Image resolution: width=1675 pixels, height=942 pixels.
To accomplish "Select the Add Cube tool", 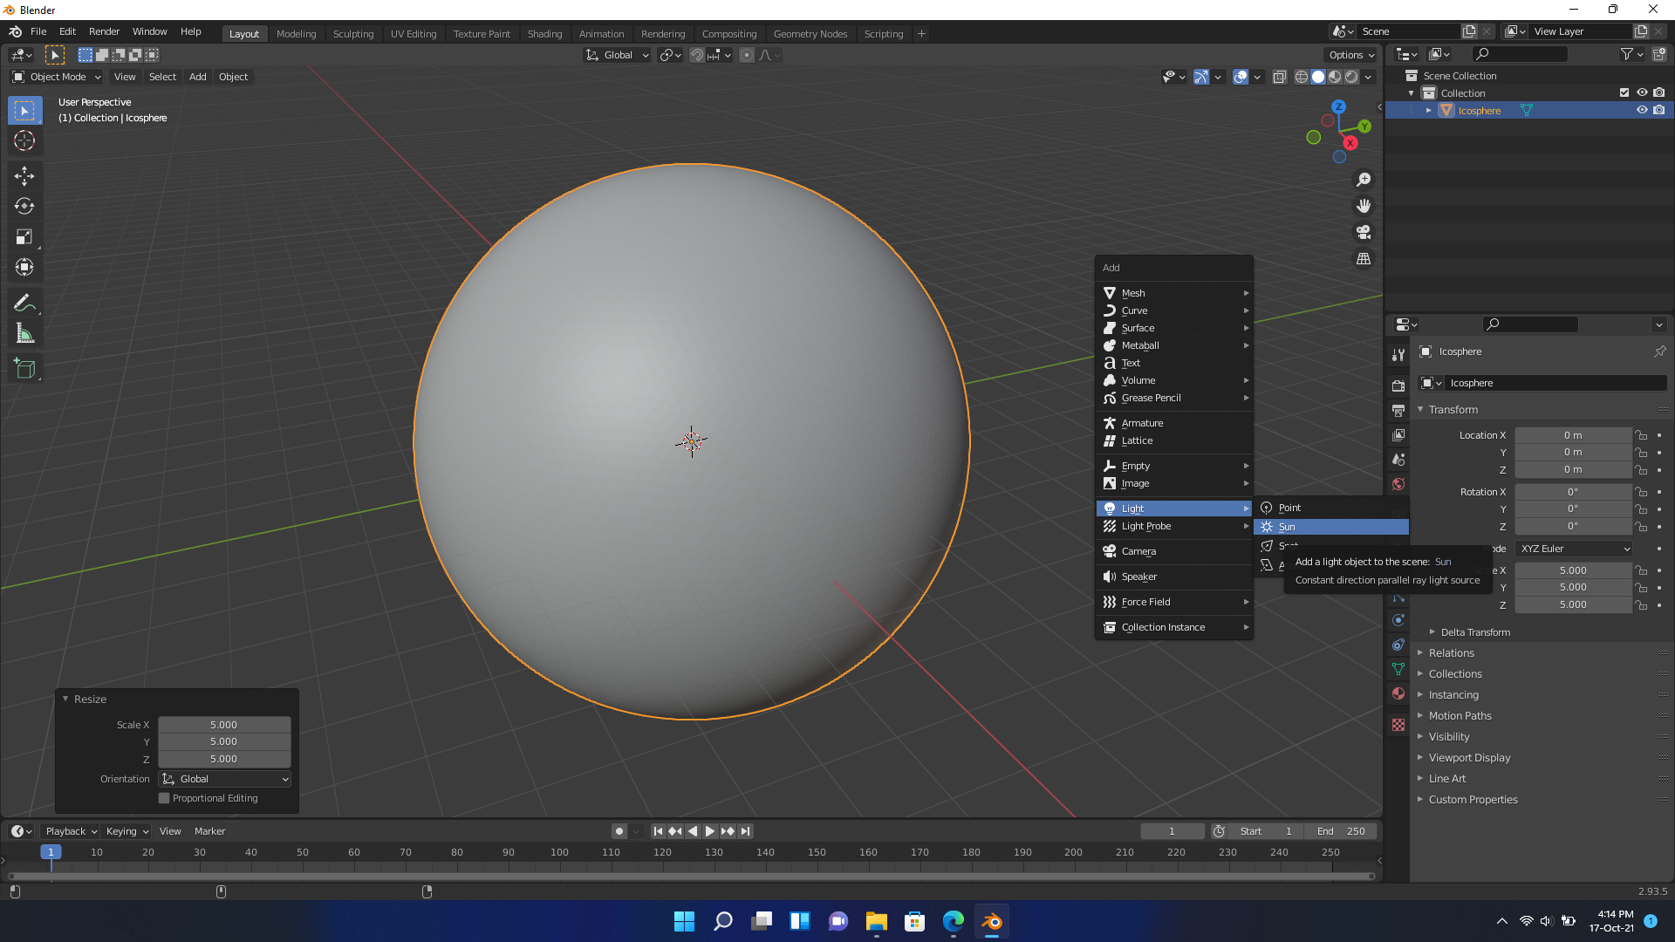I will coord(24,369).
